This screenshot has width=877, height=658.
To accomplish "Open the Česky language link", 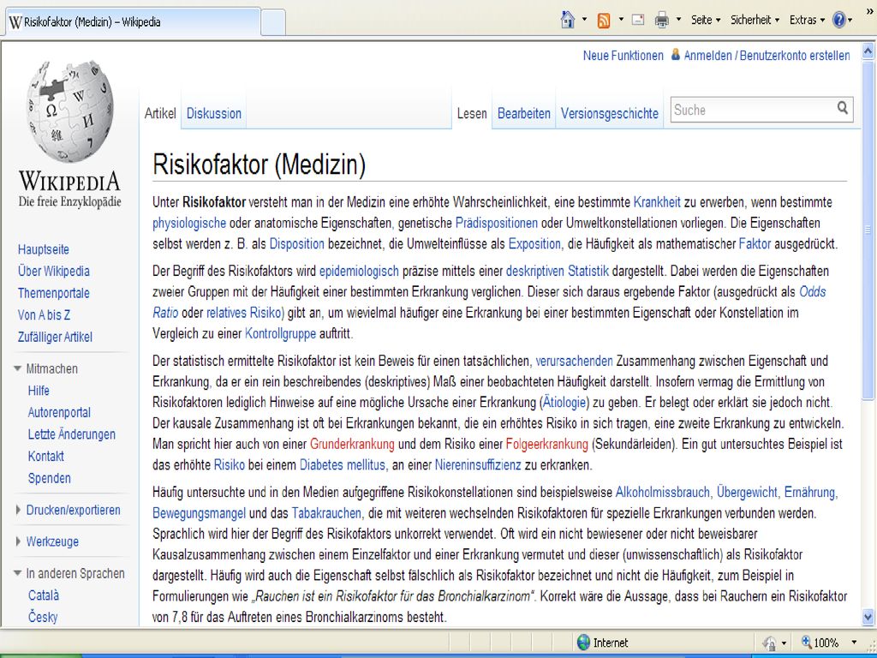I will point(43,617).
